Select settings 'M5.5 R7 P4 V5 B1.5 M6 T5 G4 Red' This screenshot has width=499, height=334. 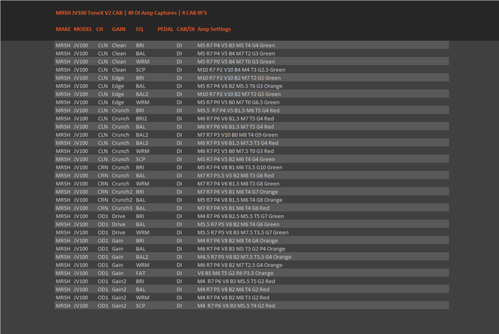238,111
